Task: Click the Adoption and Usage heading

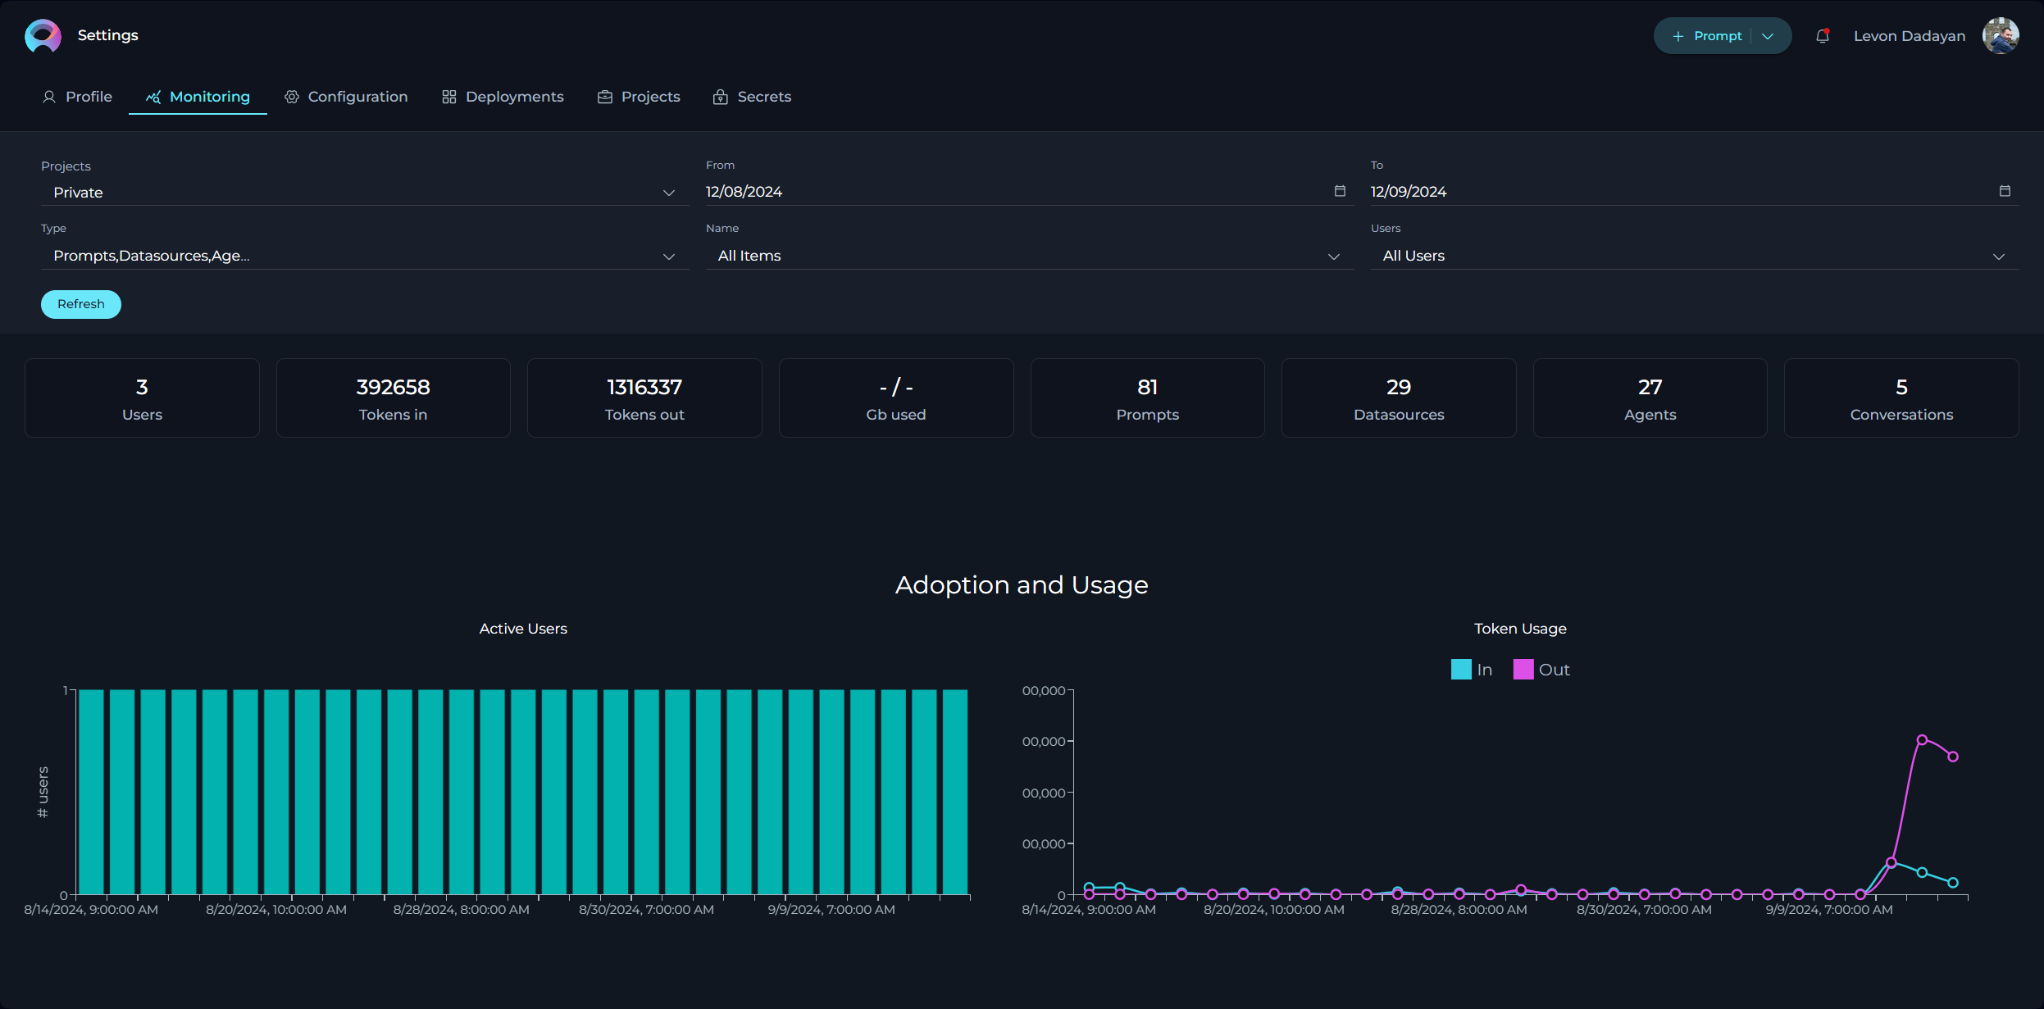Action: (1022, 585)
